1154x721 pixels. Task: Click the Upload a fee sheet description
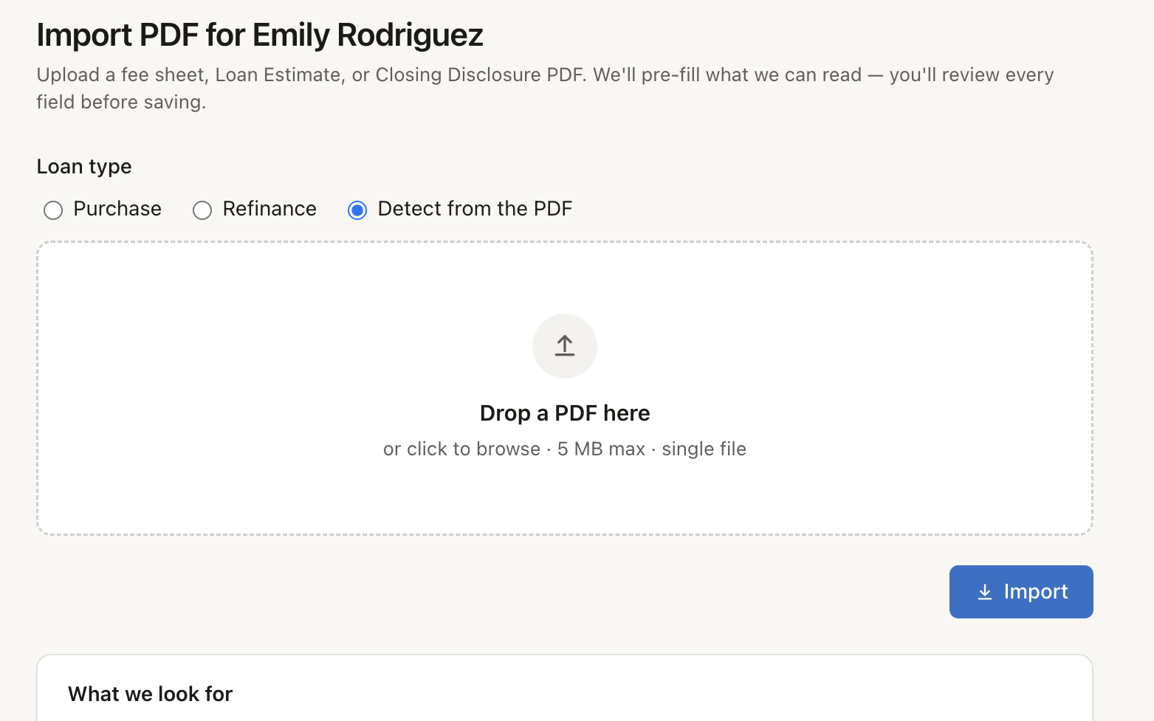545,89
